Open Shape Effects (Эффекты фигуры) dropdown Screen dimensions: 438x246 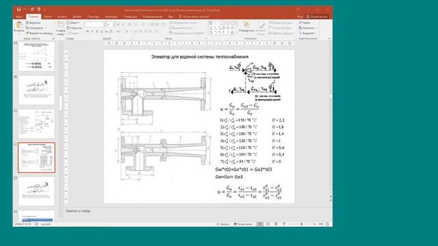(281, 33)
